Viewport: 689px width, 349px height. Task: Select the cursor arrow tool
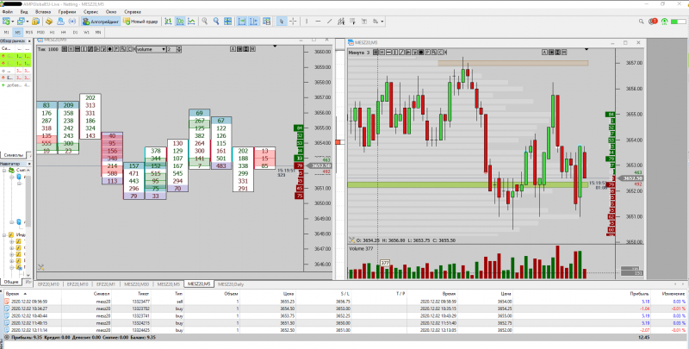[282, 21]
